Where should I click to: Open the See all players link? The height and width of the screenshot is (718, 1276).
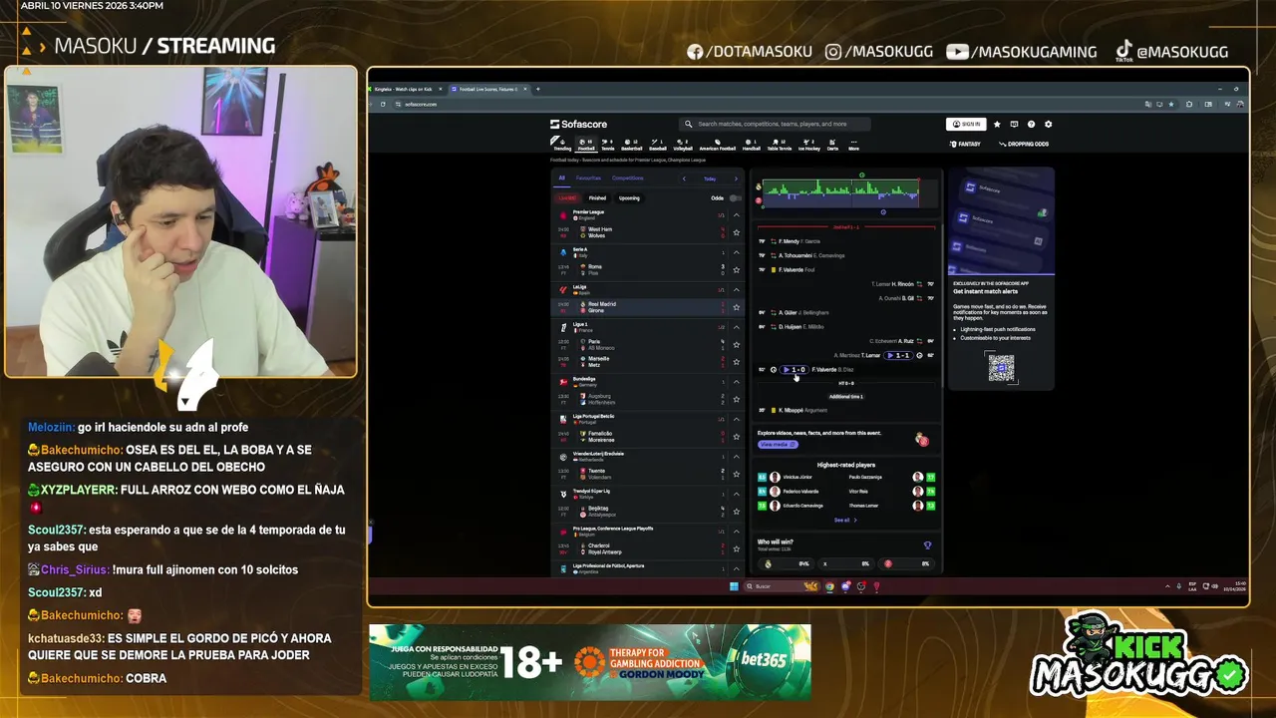click(x=845, y=520)
